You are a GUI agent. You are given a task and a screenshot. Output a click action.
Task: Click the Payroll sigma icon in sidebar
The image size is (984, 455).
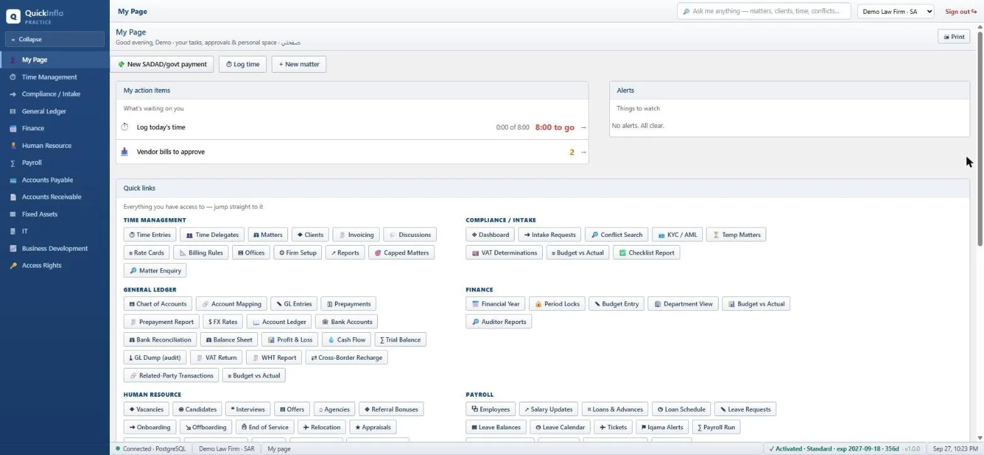pyautogui.click(x=13, y=163)
